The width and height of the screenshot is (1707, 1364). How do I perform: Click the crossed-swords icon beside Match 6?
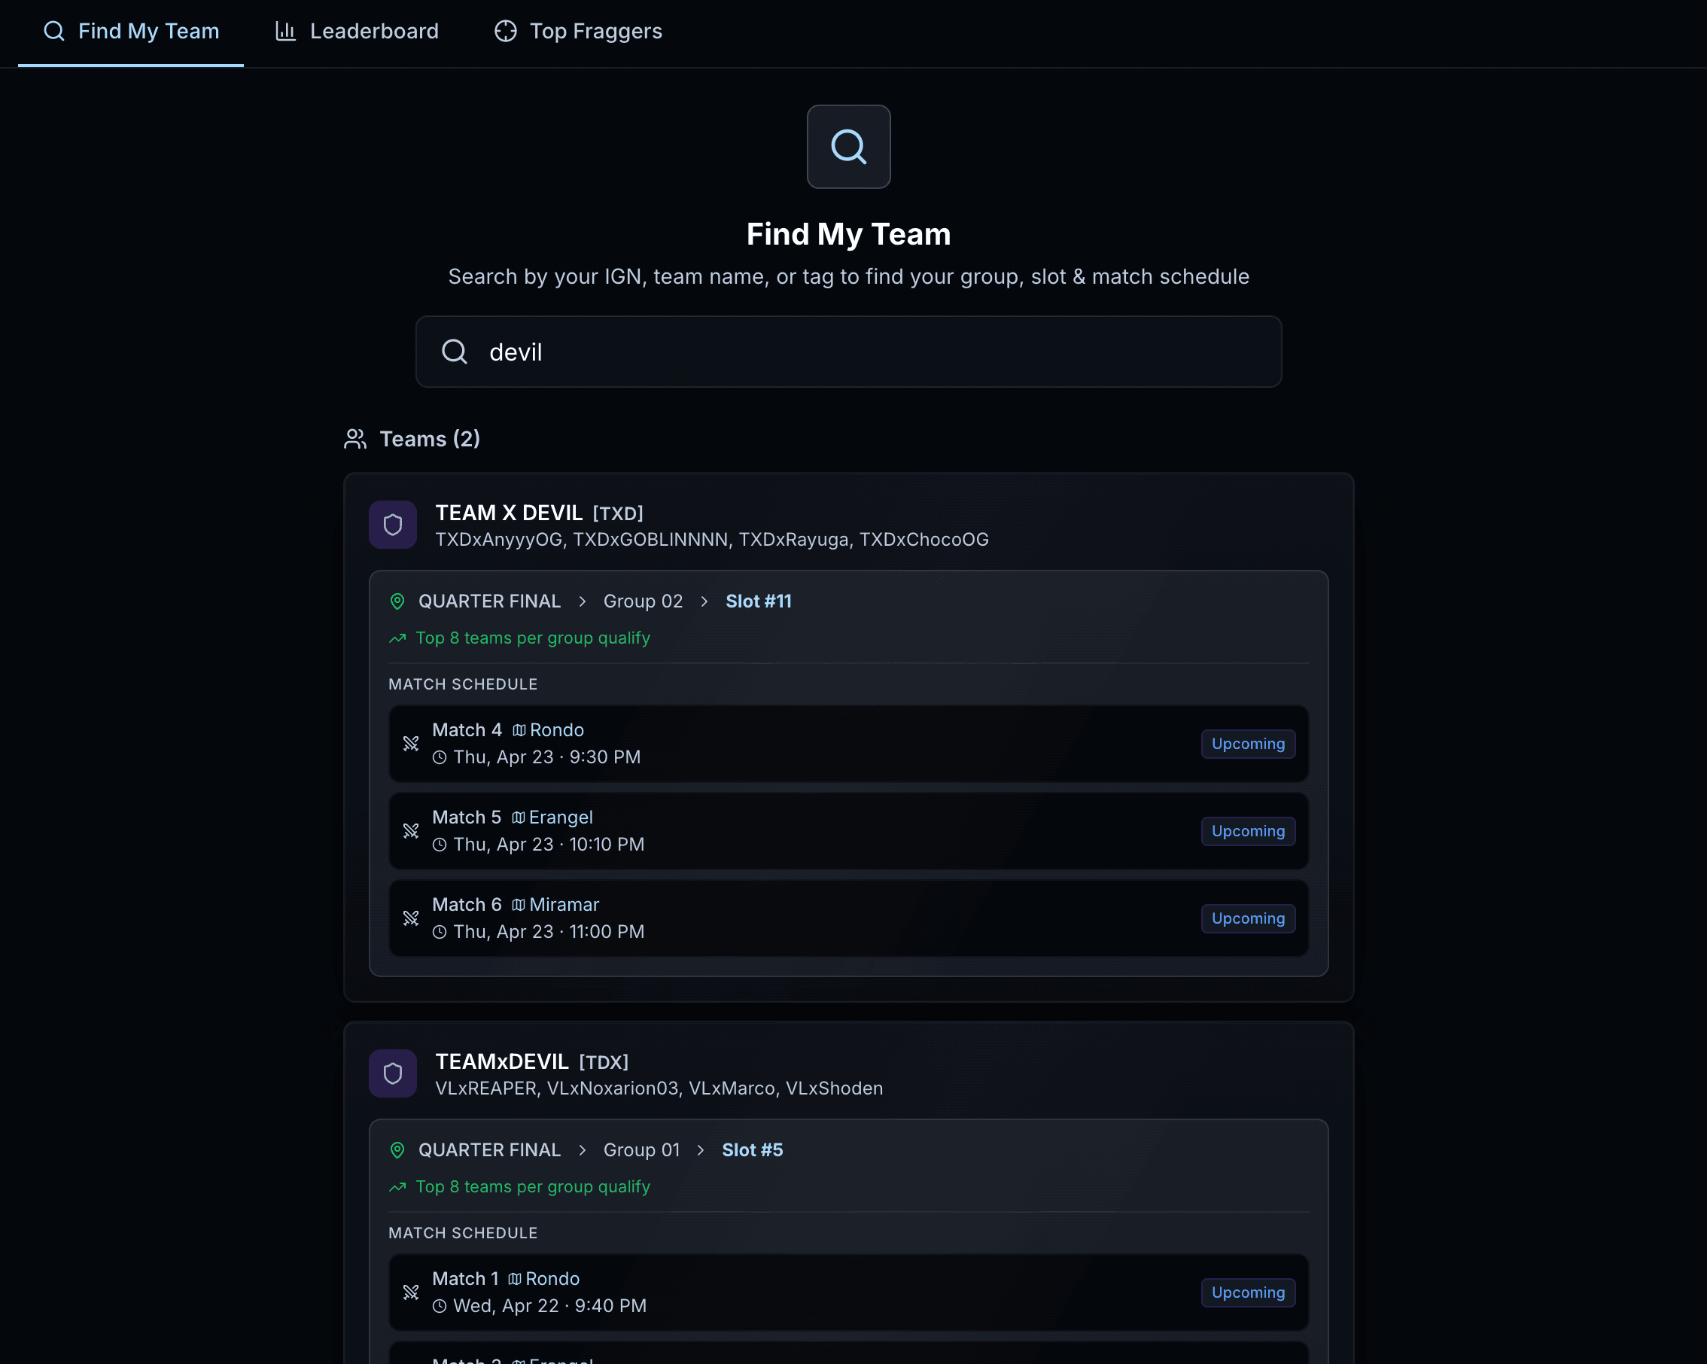411,918
